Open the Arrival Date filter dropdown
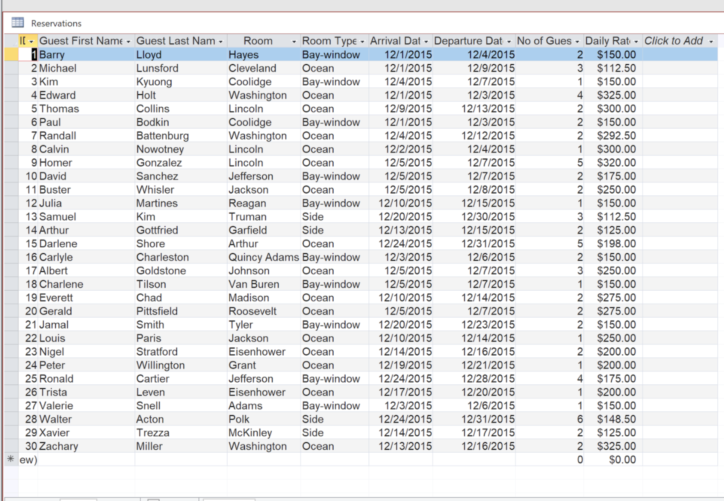Viewport: 724px width, 501px height. click(x=426, y=40)
